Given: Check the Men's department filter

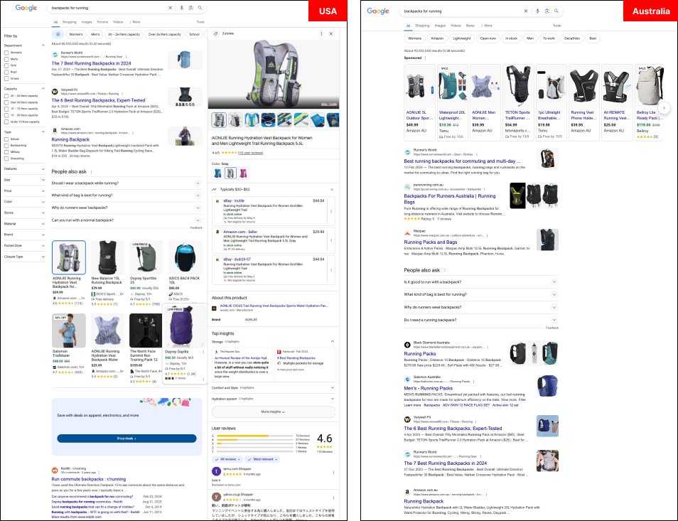Looking at the screenshot, I should (x=6, y=59).
